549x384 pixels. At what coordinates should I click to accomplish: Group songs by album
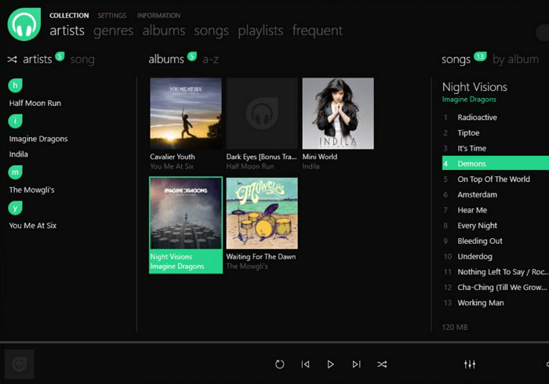tap(515, 60)
